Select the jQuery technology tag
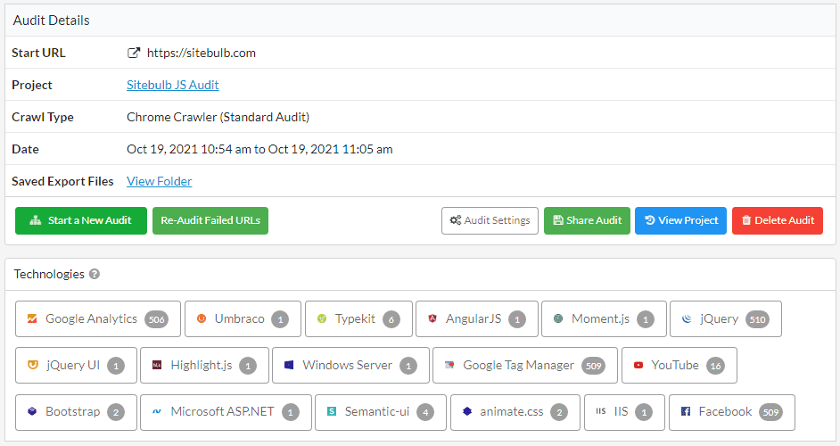 (725, 318)
